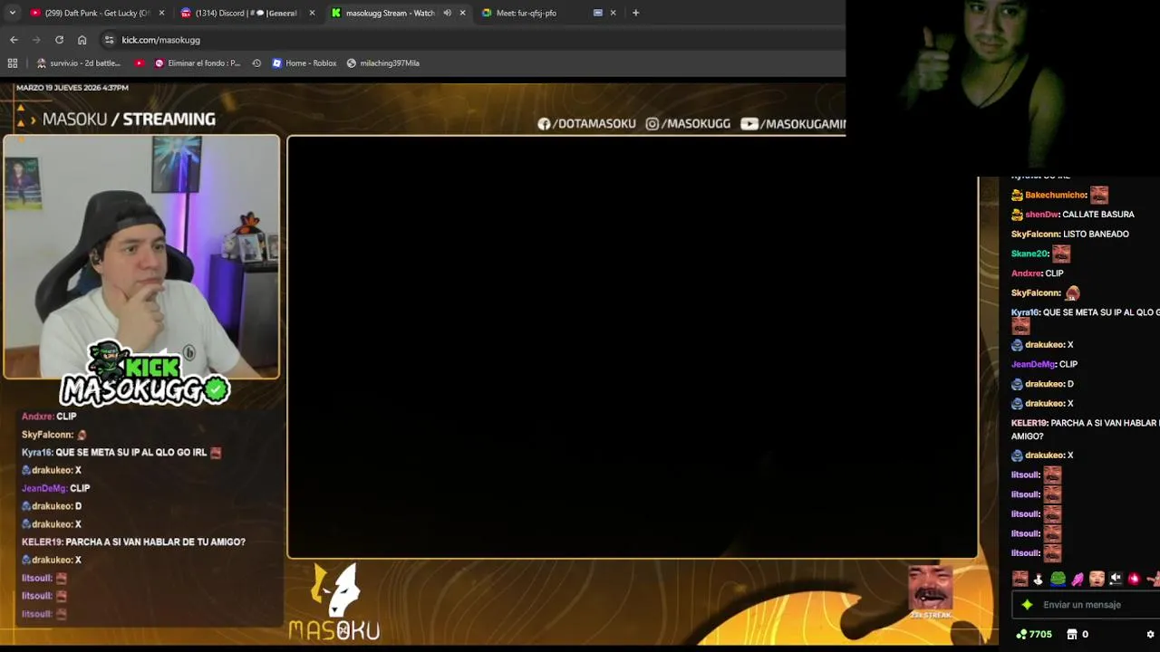Viewport: 1160px width, 652px height.
Task: Insert the laughing mustache man emote
Action: [x=1020, y=579]
